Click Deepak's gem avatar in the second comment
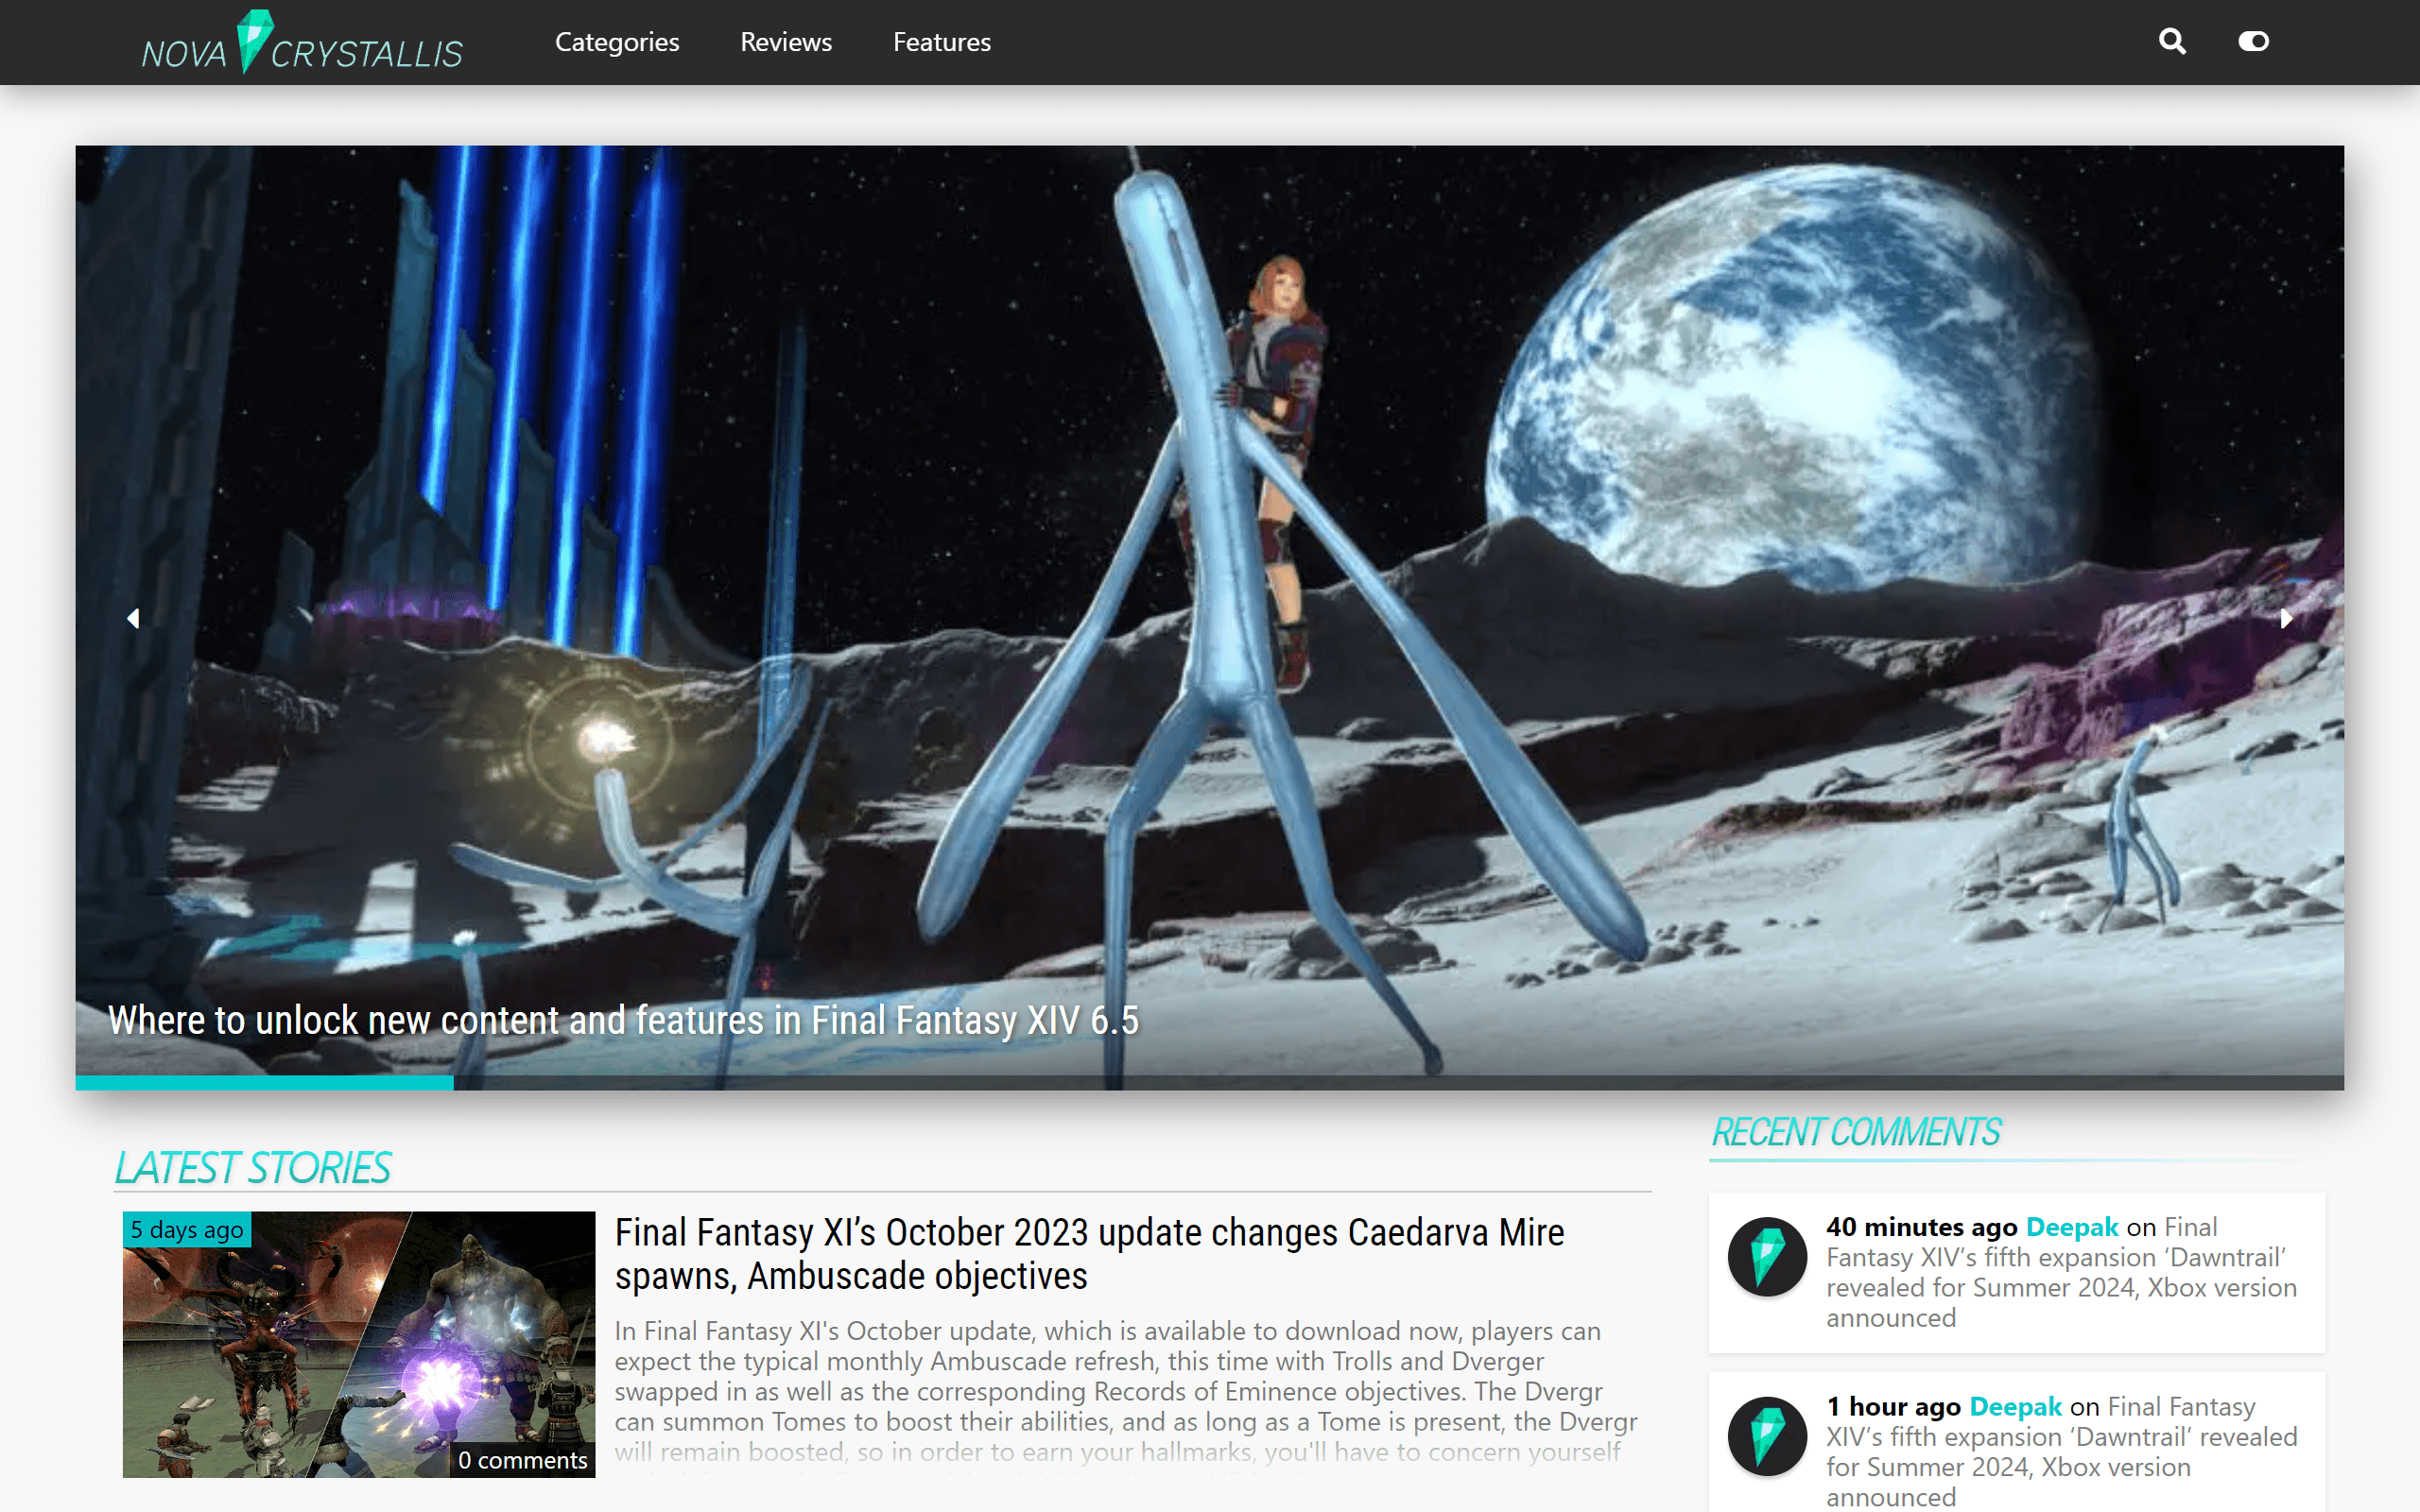This screenshot has width=2420, height=1512. [x=1767, y=1437]
